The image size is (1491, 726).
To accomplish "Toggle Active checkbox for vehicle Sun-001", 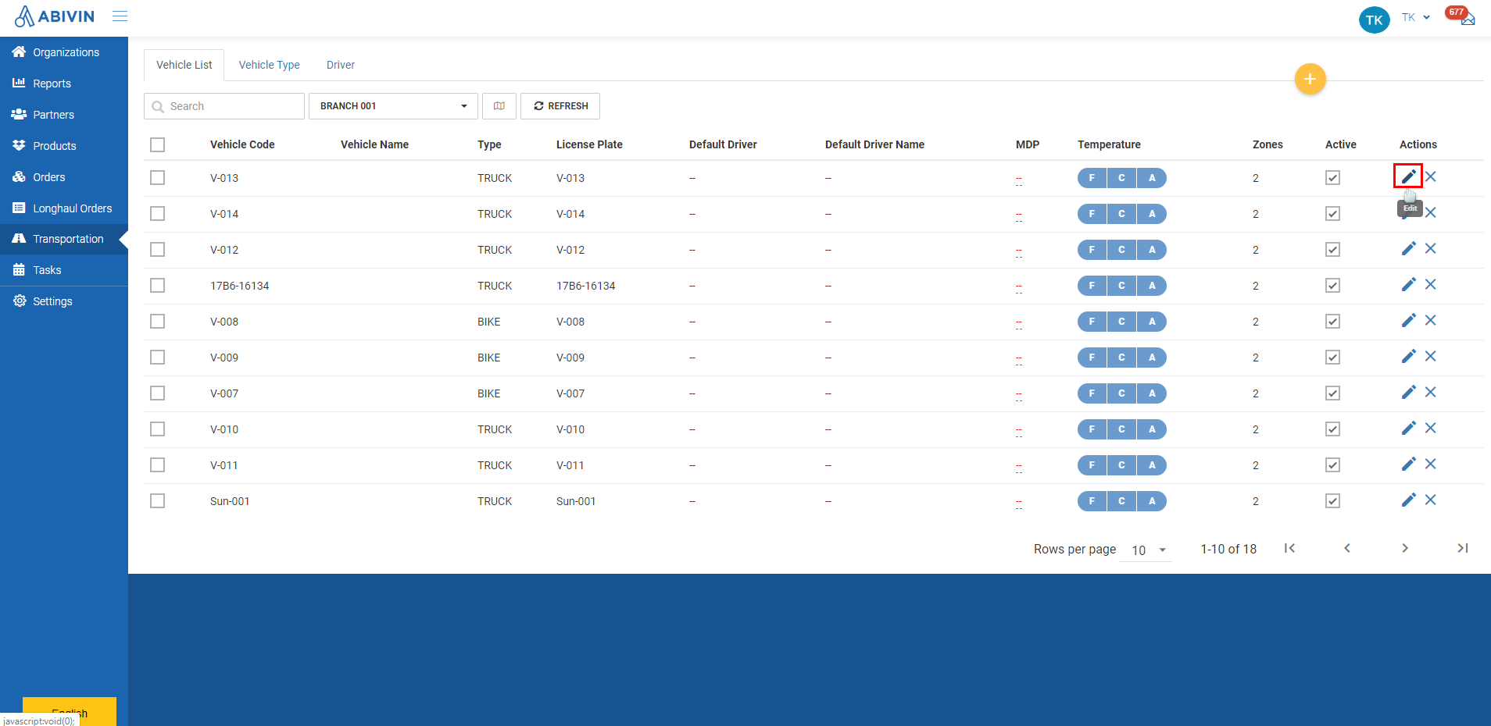I will [1333, 501].
